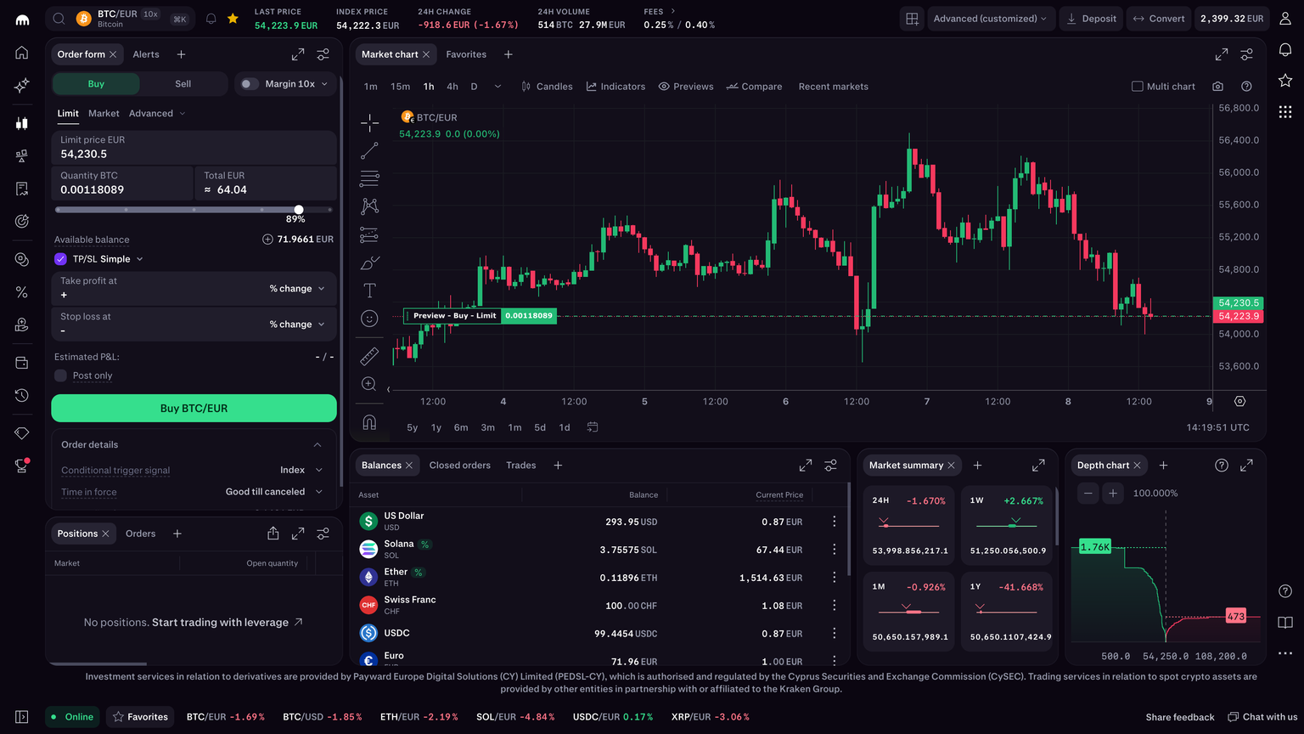This screenshot has width=1304, height=734.
Task: Toggle the favorite star for BTC/EUR
Action: 233,19
